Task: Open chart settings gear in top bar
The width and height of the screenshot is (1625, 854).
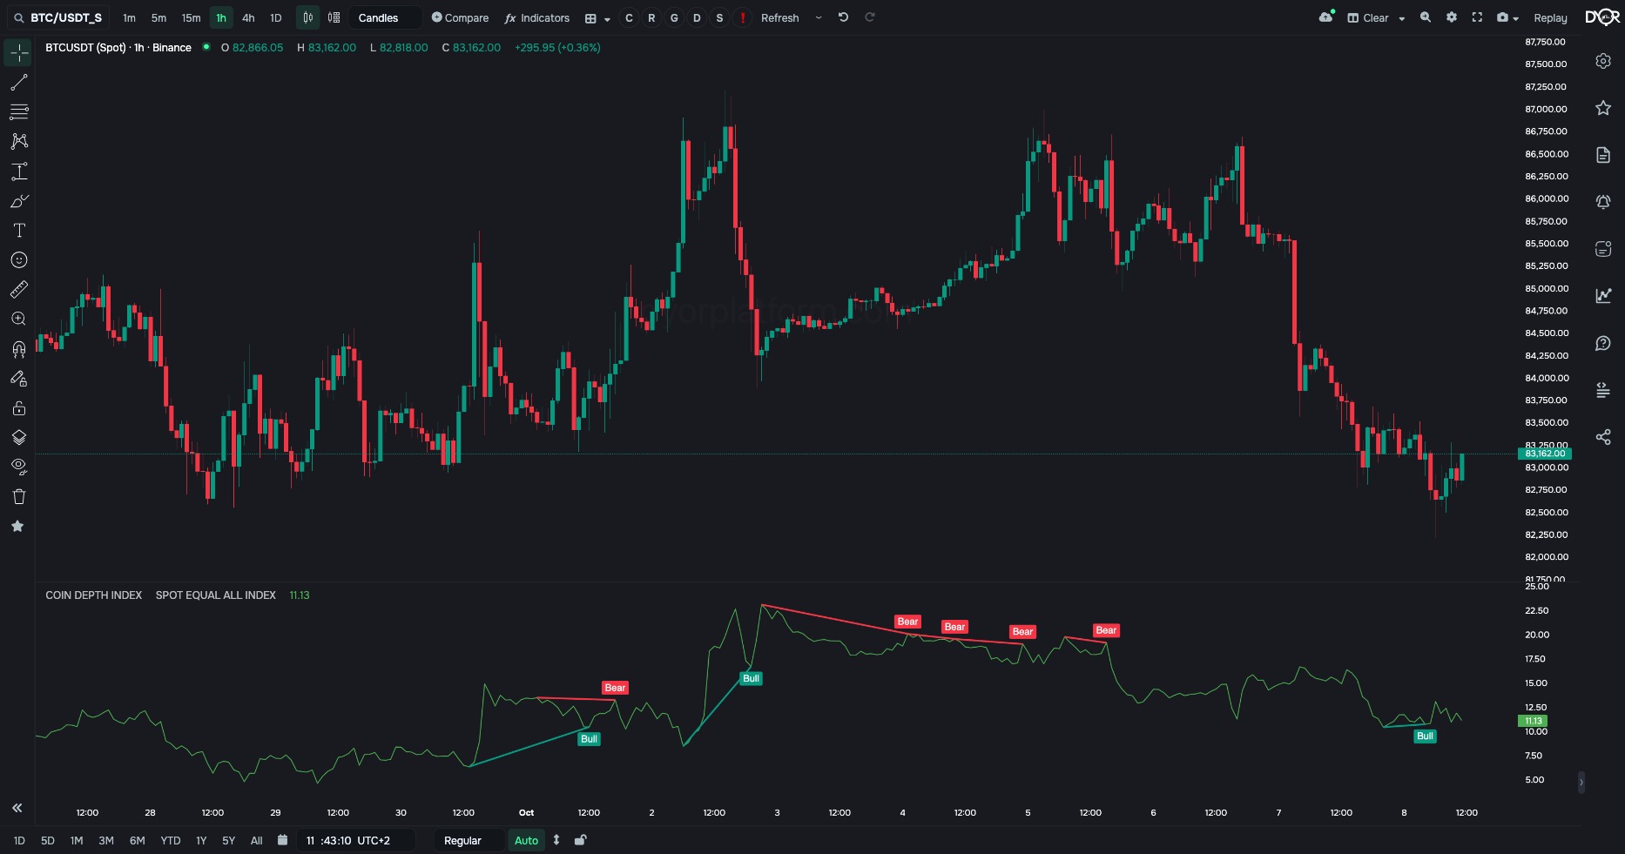Action: (x=1451, y=17)
